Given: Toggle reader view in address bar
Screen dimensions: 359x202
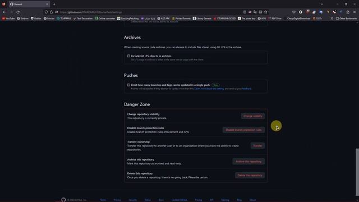Looking at the screenshot, I should pos(245,12).
